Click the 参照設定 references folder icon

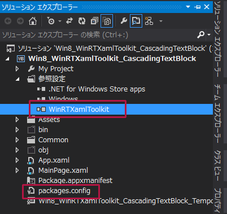pos(31,79)
